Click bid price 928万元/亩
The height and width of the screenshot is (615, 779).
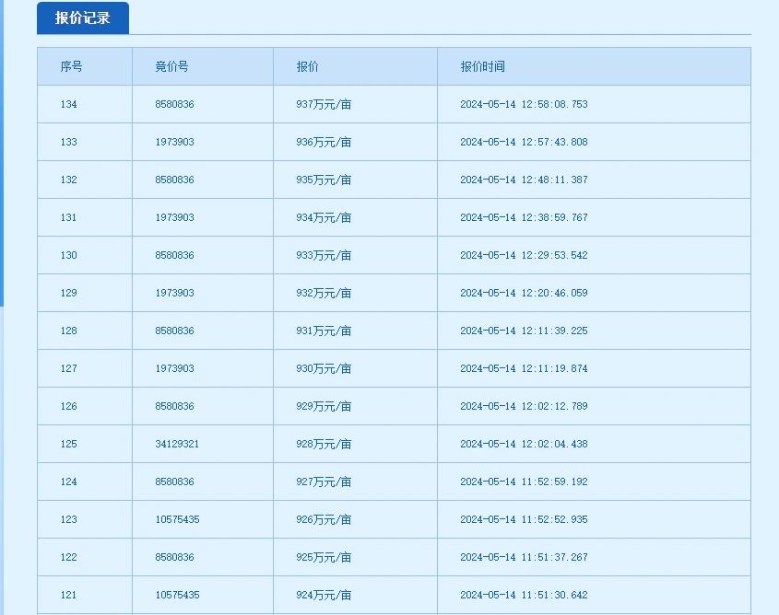(x=324, y=444)
